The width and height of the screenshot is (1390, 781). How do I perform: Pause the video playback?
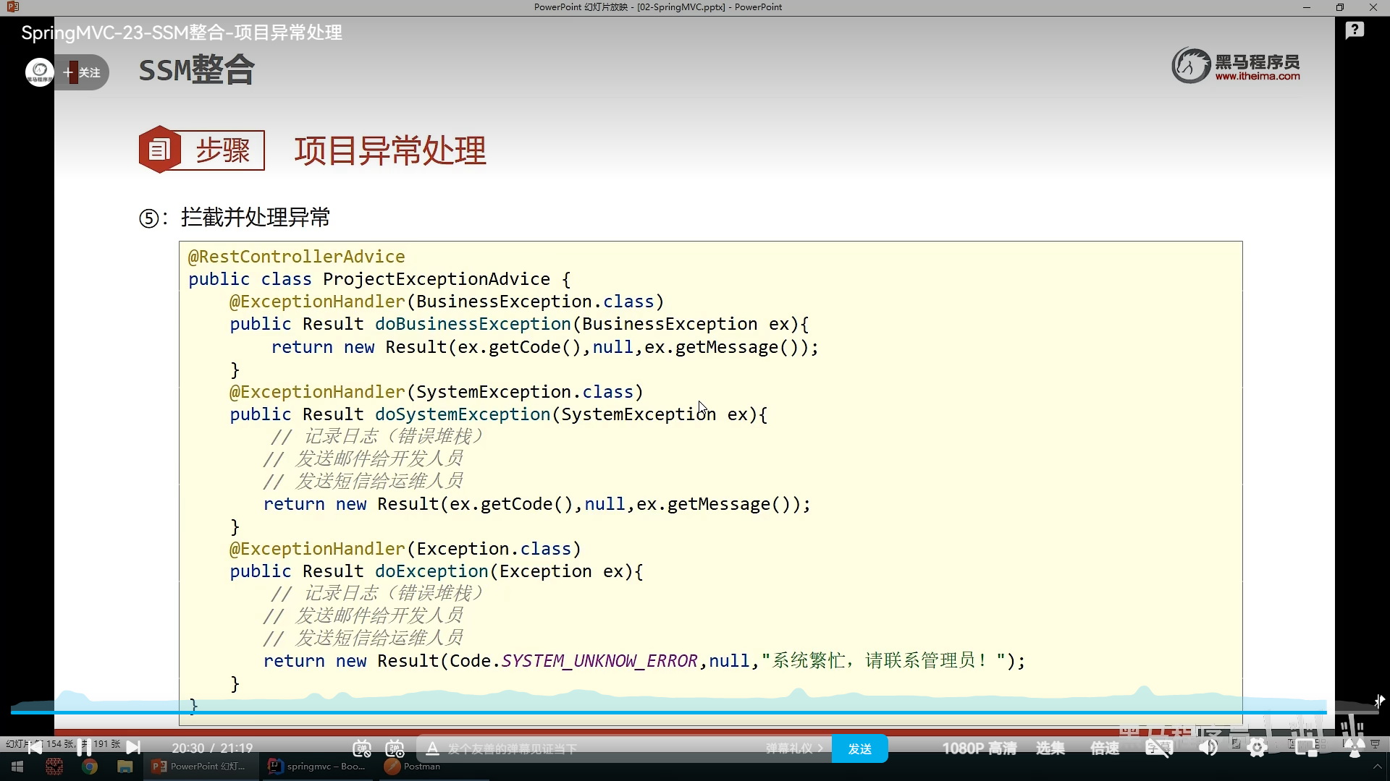pyautogui.click(x=84, y=748)
